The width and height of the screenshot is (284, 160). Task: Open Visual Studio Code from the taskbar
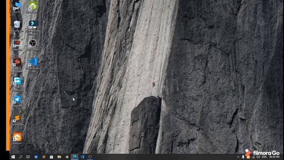[x=83, y=157]
